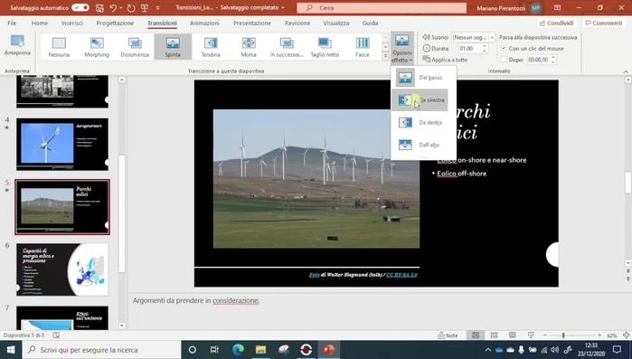
Task: Click the fit slide to window icon
Action: 626,335
